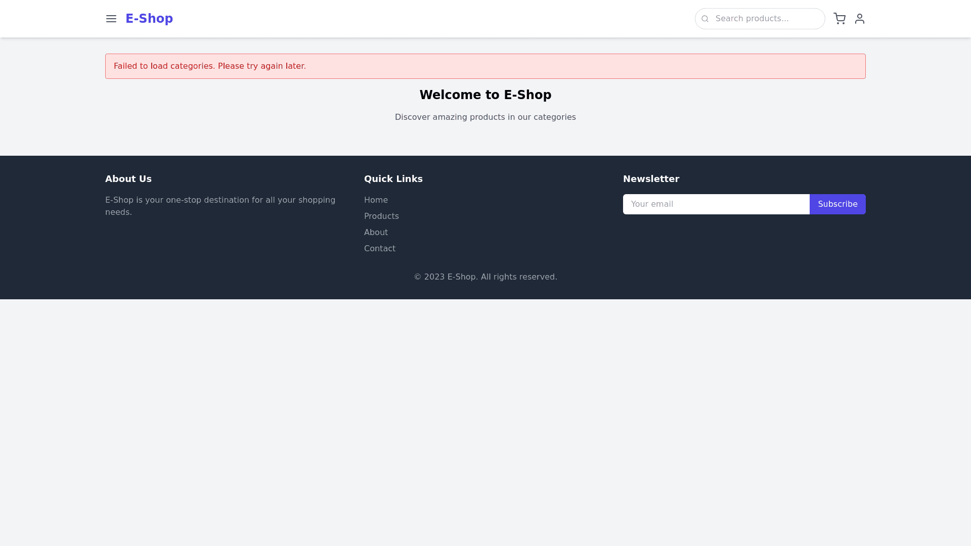
Task: Click the Newsletter heading
Action: coord(651,179)
